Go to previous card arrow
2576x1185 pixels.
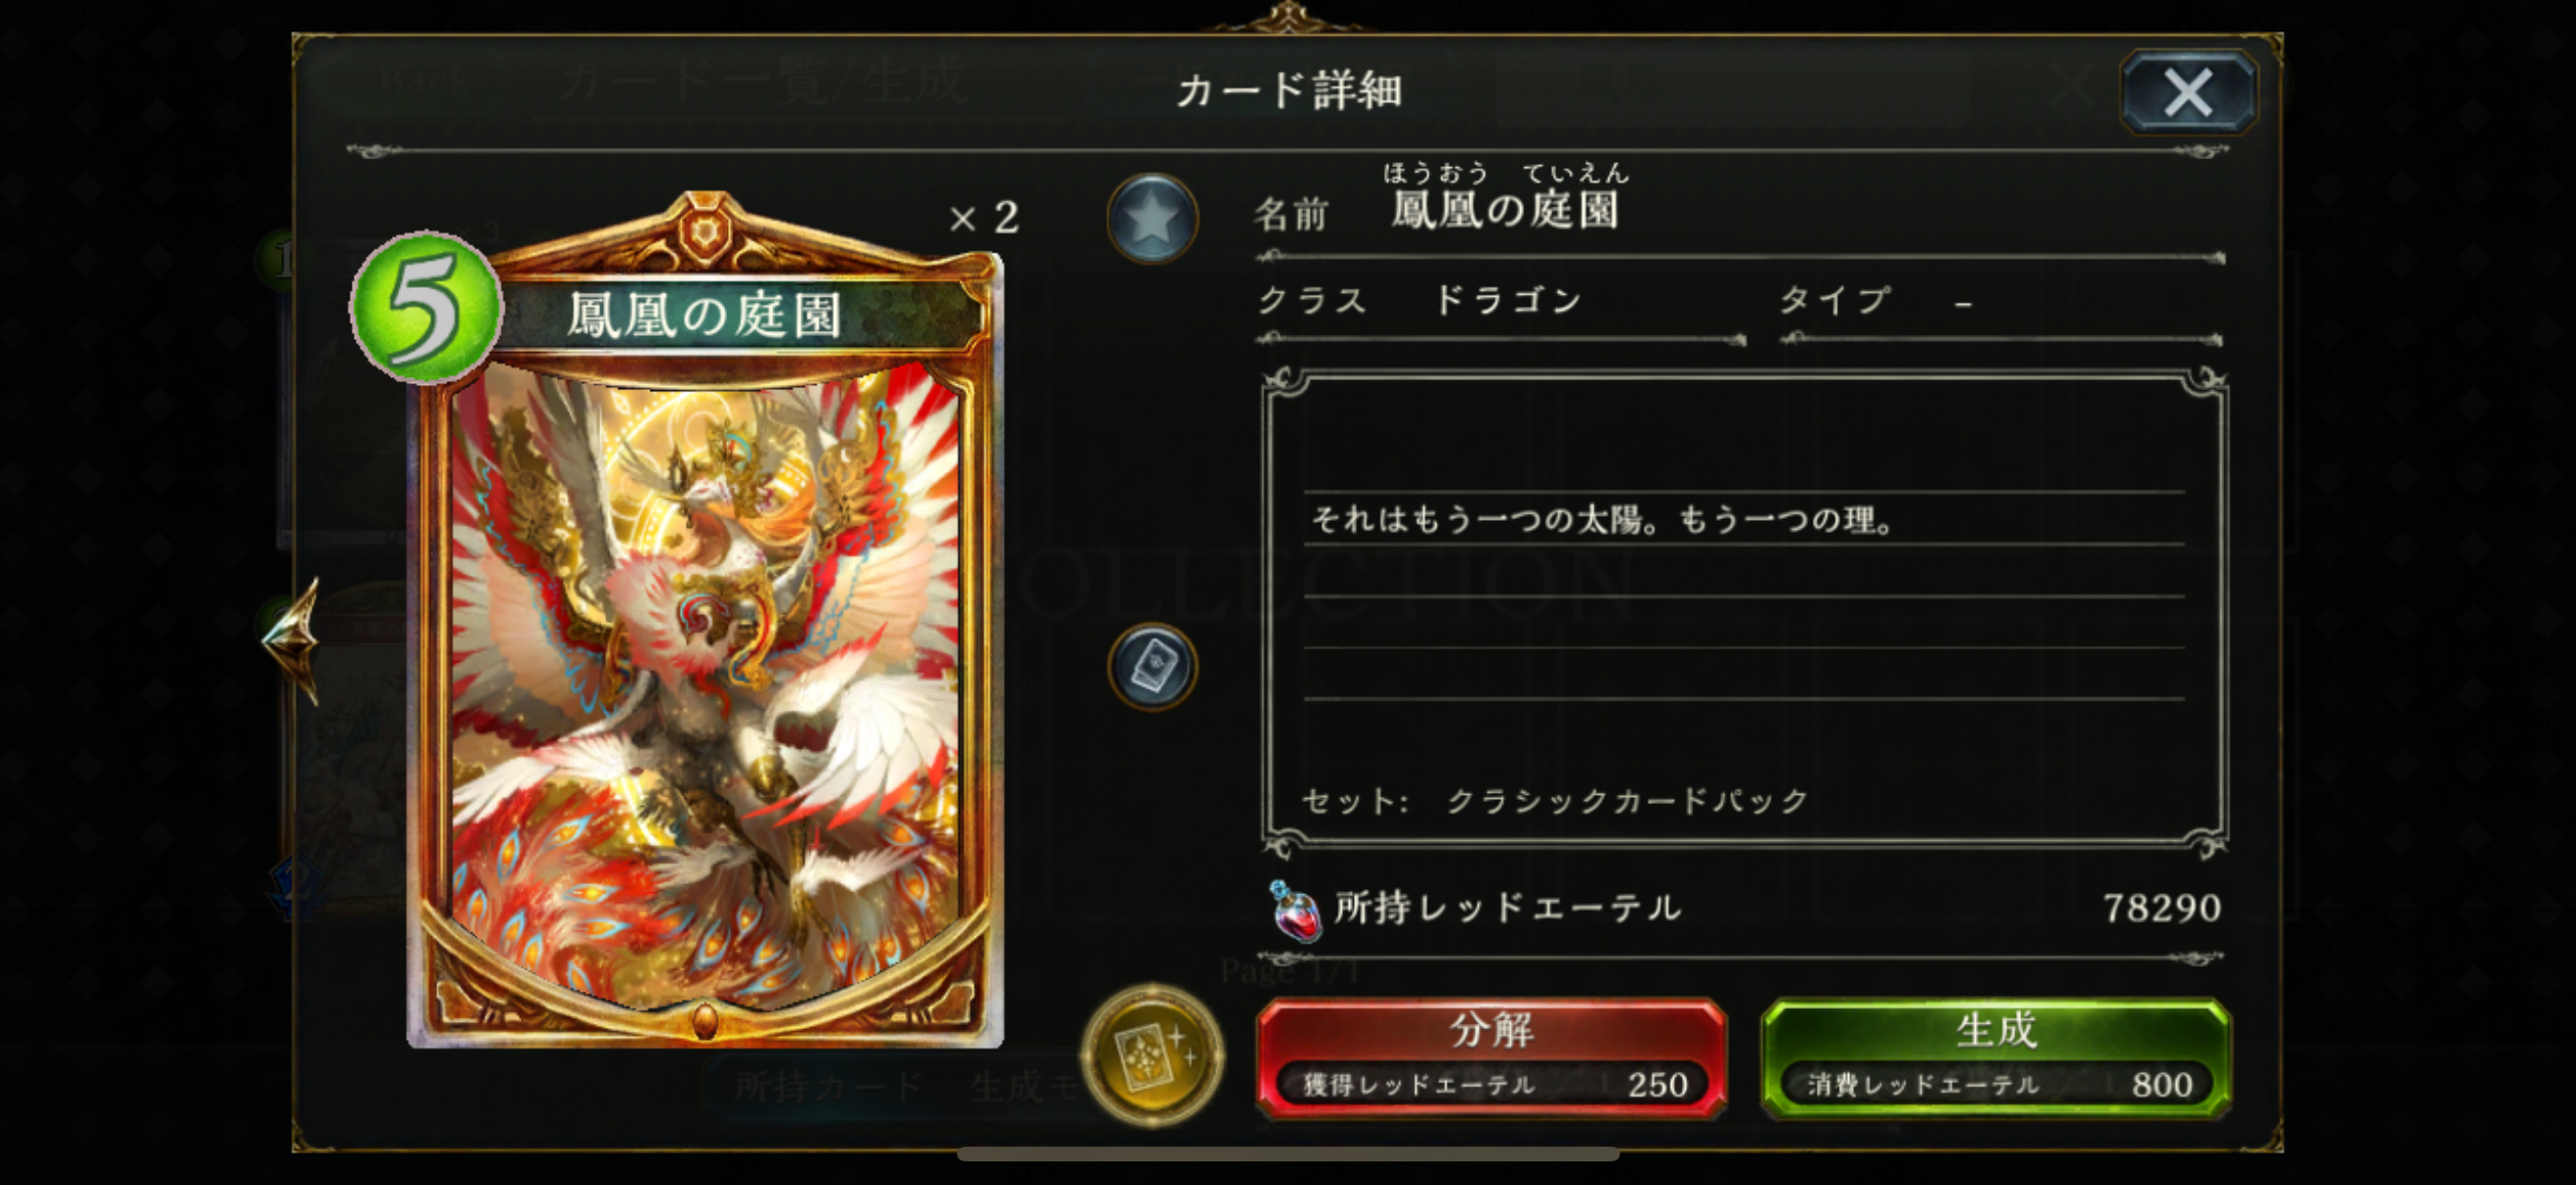[x=291, y=638]
